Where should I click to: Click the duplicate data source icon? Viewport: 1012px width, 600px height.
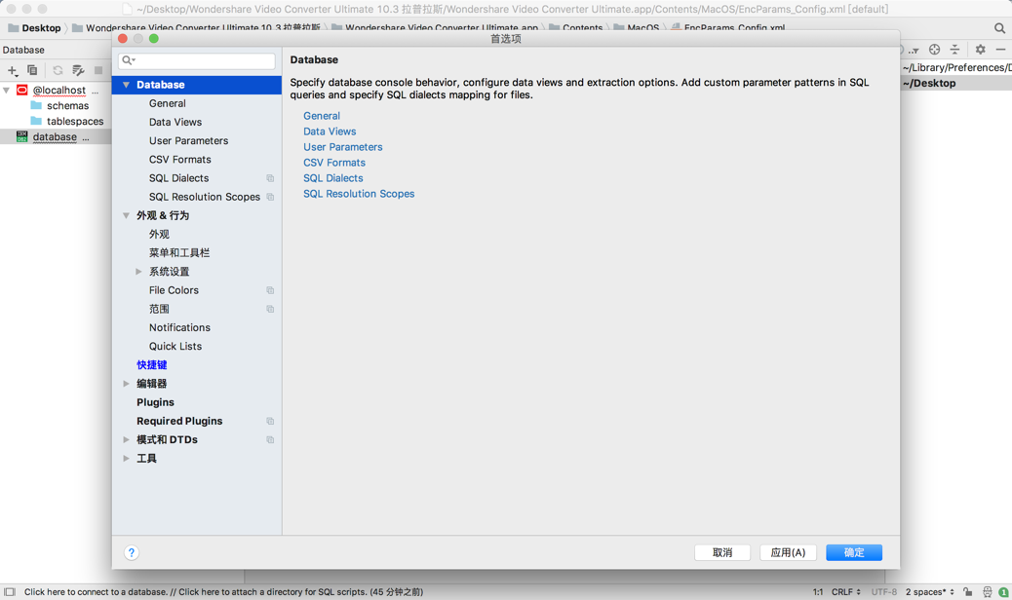[x=32, y=70]
